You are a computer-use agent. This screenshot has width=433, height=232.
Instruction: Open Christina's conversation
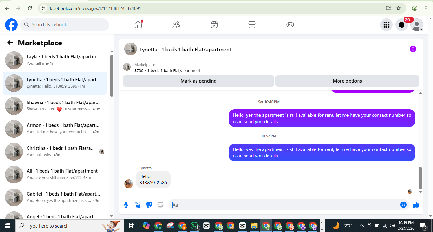point(55,152)
